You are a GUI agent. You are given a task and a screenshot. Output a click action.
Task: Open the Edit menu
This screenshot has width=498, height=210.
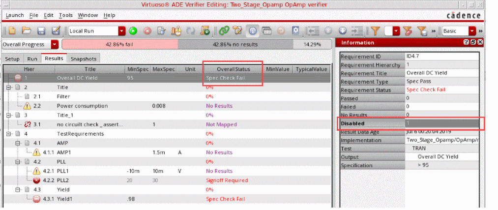[x=49, y=15]
